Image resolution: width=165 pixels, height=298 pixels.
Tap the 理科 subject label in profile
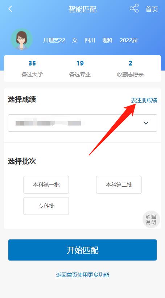107,40
